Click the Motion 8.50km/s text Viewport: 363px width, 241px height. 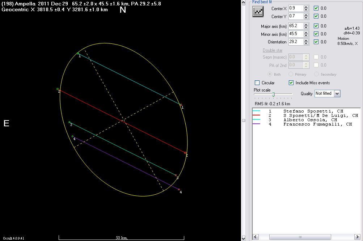(347, 41)
